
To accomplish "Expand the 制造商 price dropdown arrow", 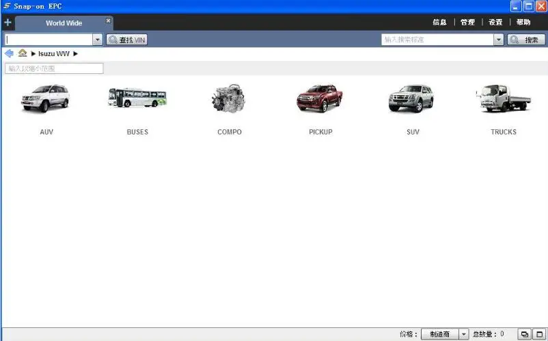I will 464,334.
